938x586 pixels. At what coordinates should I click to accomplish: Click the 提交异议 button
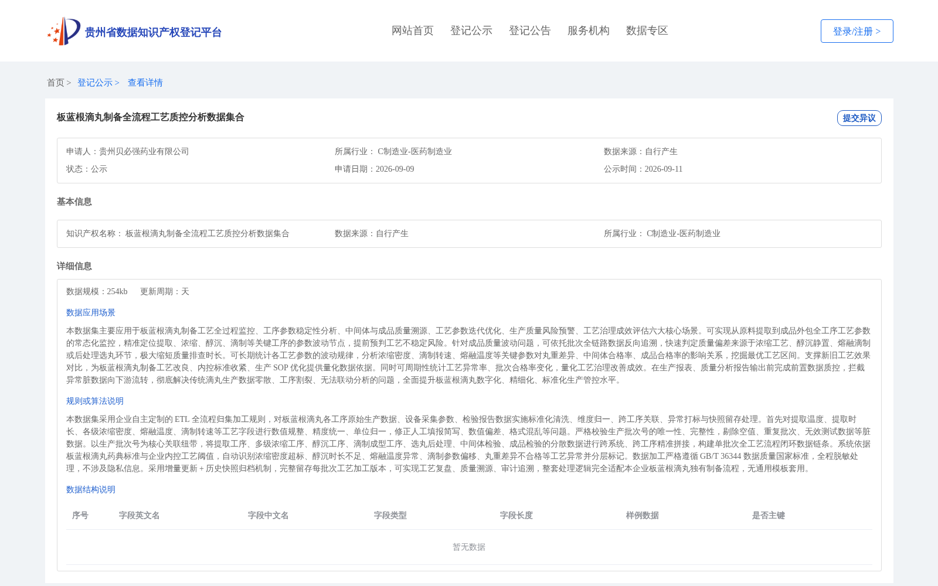(x=859, y=118)
